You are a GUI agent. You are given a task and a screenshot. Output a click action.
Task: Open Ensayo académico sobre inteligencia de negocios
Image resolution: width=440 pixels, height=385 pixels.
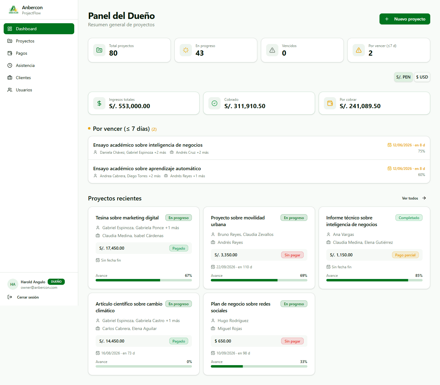tap(259, 148)
